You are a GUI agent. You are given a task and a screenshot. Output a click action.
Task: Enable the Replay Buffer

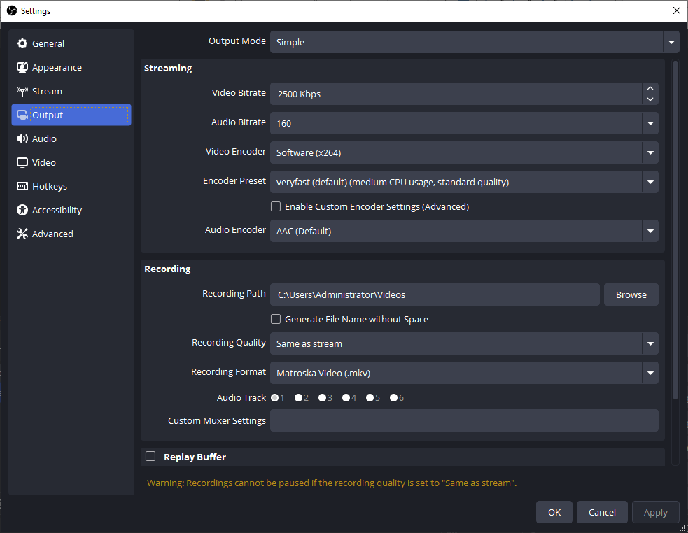(x=150, y=456)
